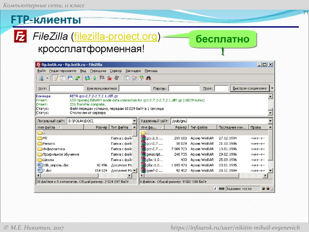Open the Передача menu

98,71
